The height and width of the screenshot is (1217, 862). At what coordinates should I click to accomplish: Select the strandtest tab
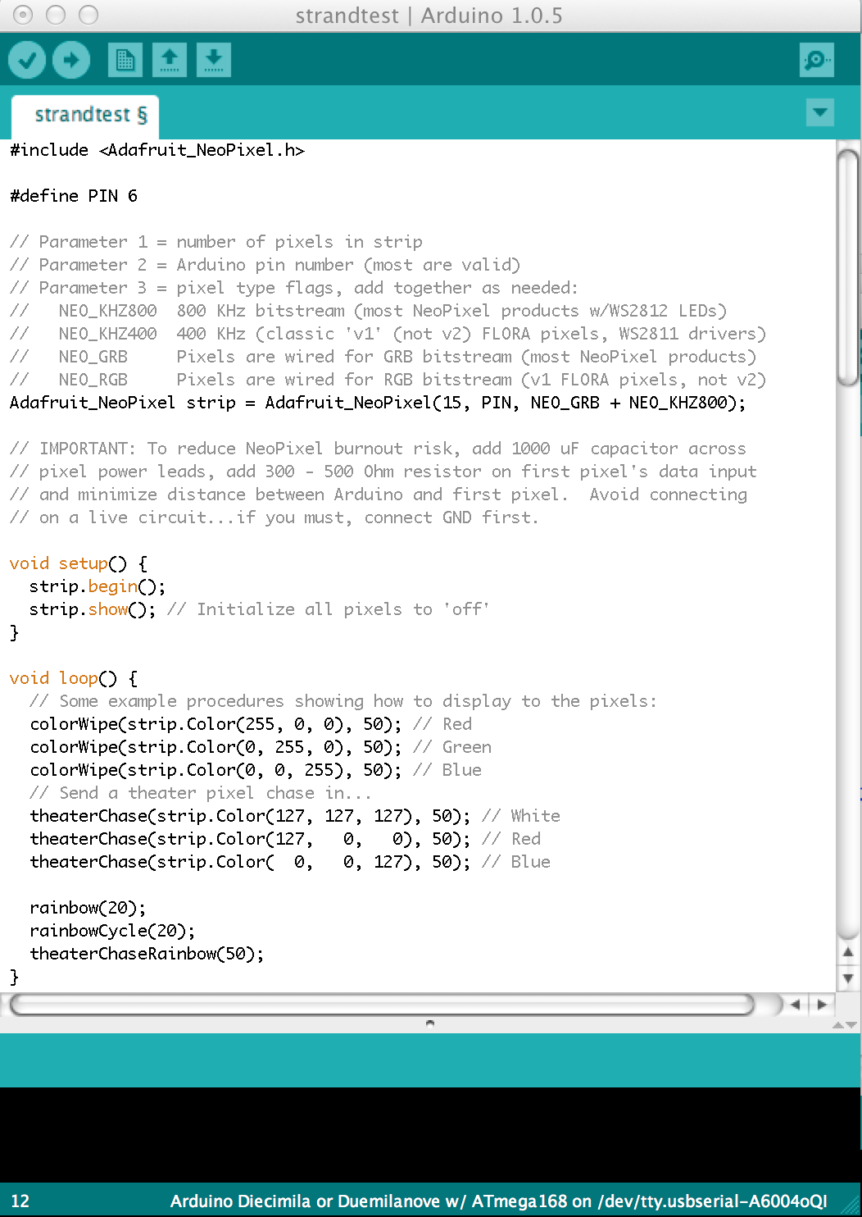(x=84, y=115)
